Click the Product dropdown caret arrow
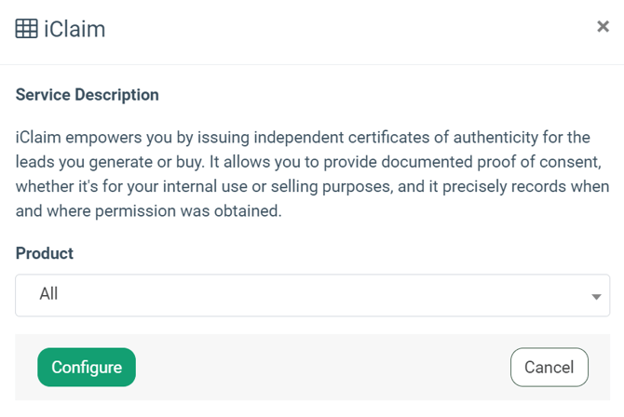The height and width of the screenshot is (417, 624). tap(596, 297)
